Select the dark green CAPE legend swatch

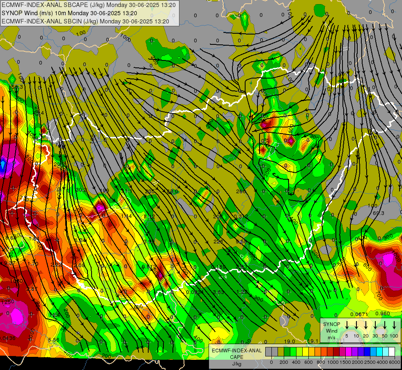point(287,351)
